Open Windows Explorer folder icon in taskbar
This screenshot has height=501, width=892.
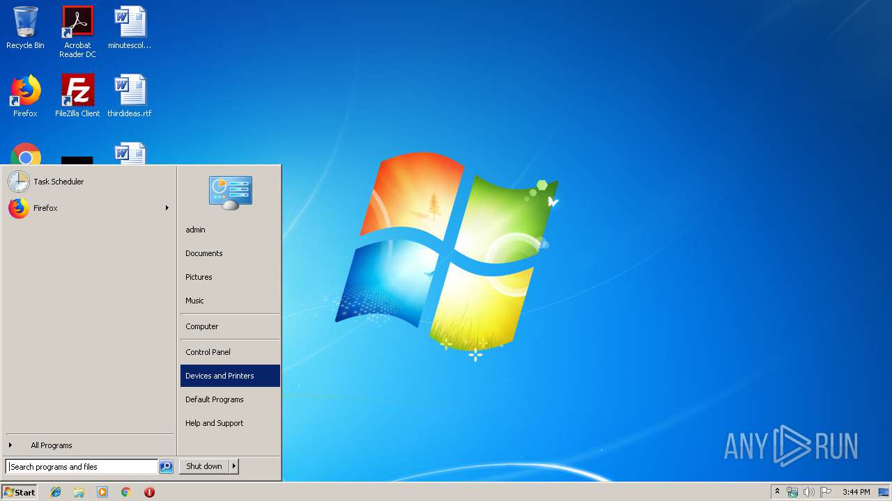(79, 492)
